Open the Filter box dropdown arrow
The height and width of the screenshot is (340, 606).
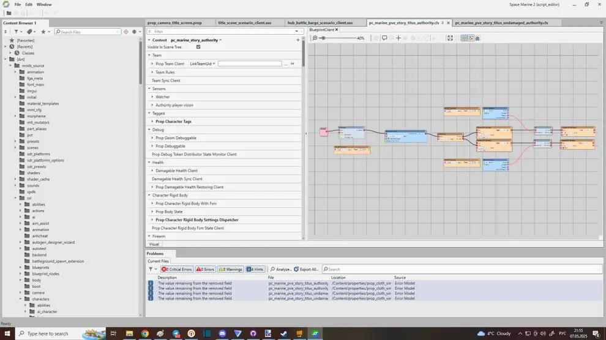click(296, 31)
